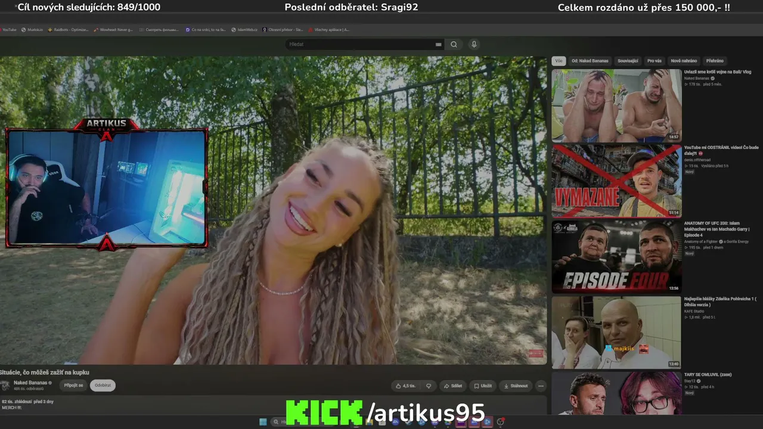Image resolution: width=763 pixels, height=429 pixels.
Task: Open the Naked Bananas channel avatar
Action: click(5, 385)
